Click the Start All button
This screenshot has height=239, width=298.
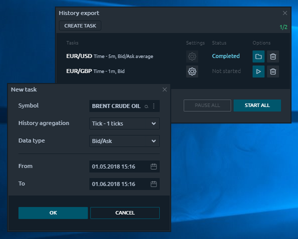[x=257, y=105]
